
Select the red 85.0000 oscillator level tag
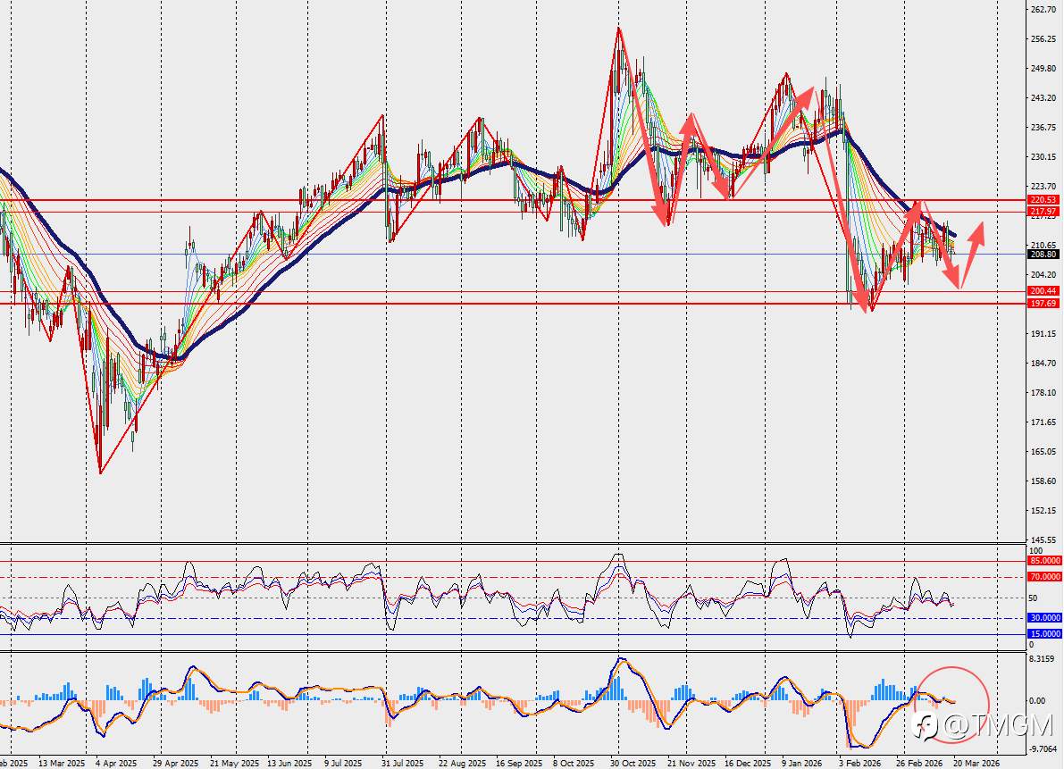[x=1045, y=561]
